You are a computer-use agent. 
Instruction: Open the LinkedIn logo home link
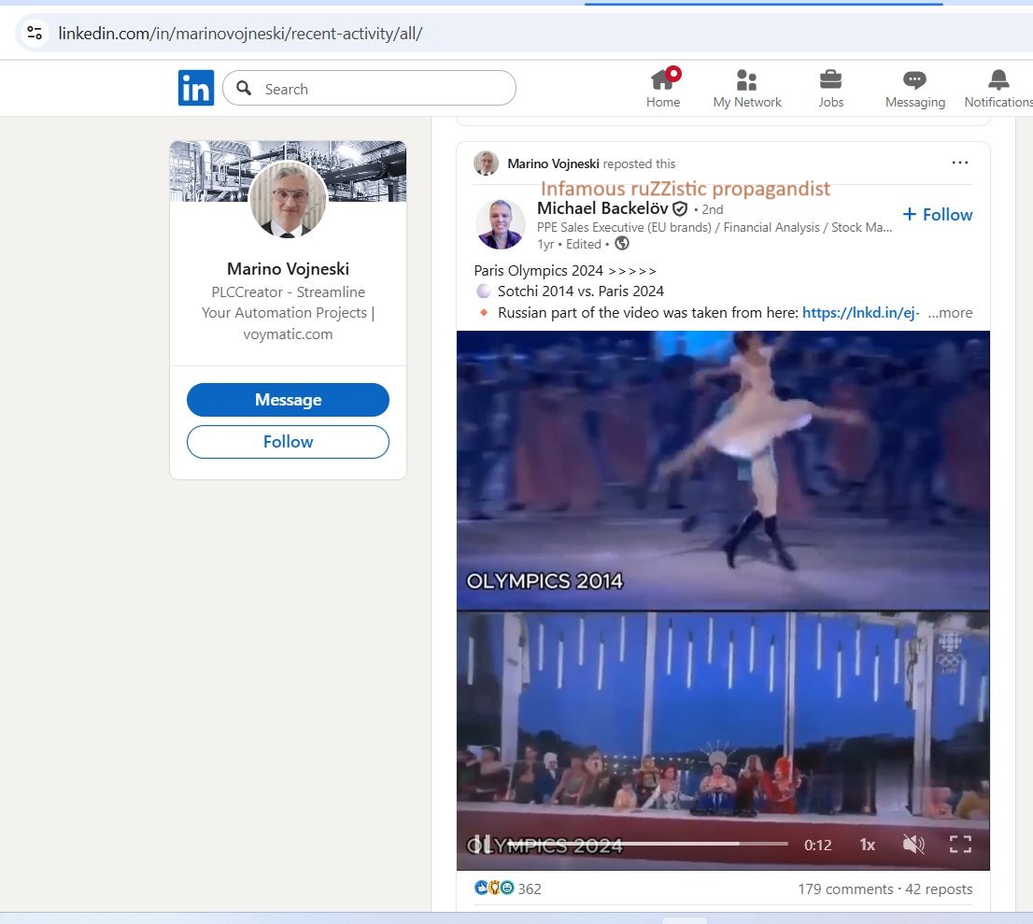[195, 88]
